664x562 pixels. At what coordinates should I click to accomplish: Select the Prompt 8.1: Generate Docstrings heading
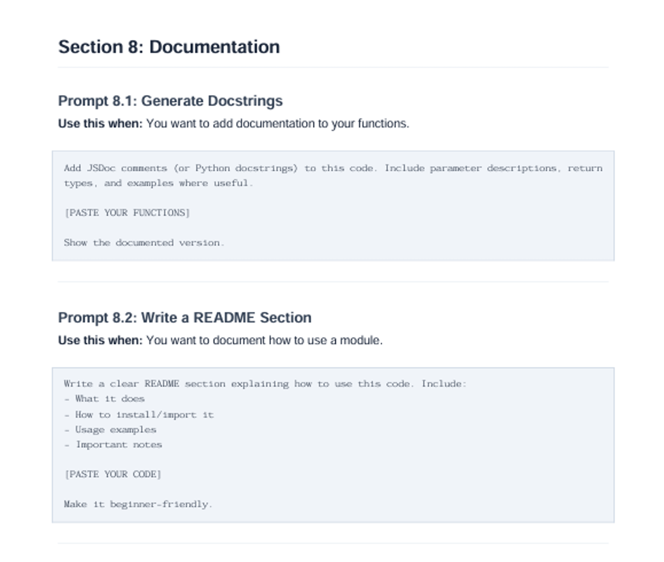[x=170, y=101]
